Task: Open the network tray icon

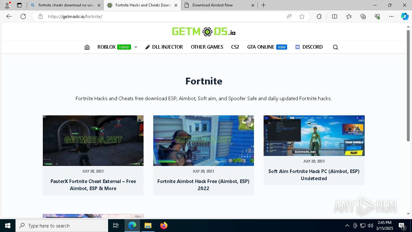Action: 363,226
